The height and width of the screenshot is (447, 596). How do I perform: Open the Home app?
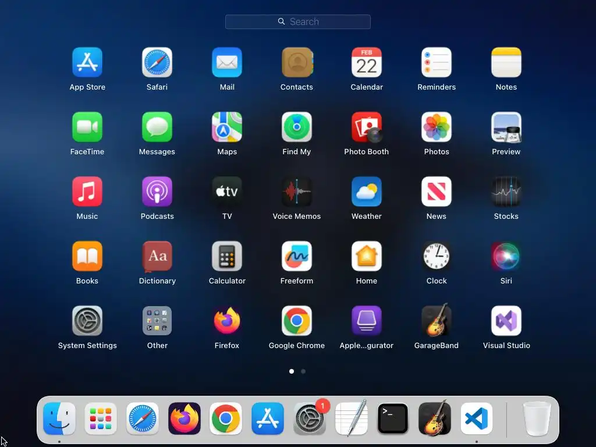pyautogui.click(x=367, y=256)
